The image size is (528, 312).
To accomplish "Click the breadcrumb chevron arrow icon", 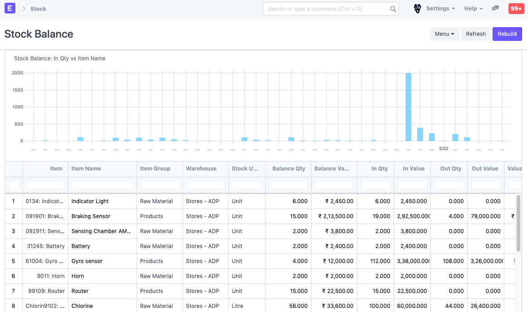I will pyautogui.click(x=24, y=9).
